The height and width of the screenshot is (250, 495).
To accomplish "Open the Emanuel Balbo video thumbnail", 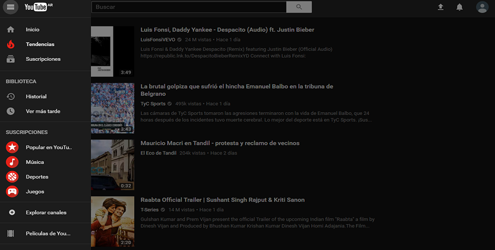I will click(113, 108).
